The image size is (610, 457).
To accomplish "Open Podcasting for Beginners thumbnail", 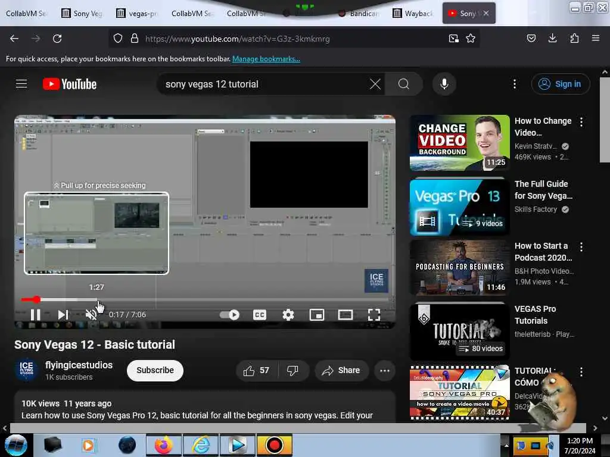I will [459, 268].
